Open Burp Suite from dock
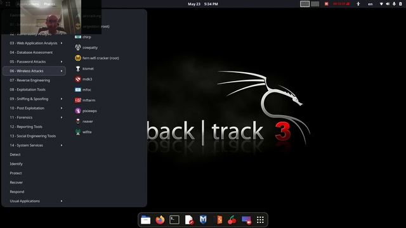This screenshot has height=228, width=406. (x=219, y=220)
